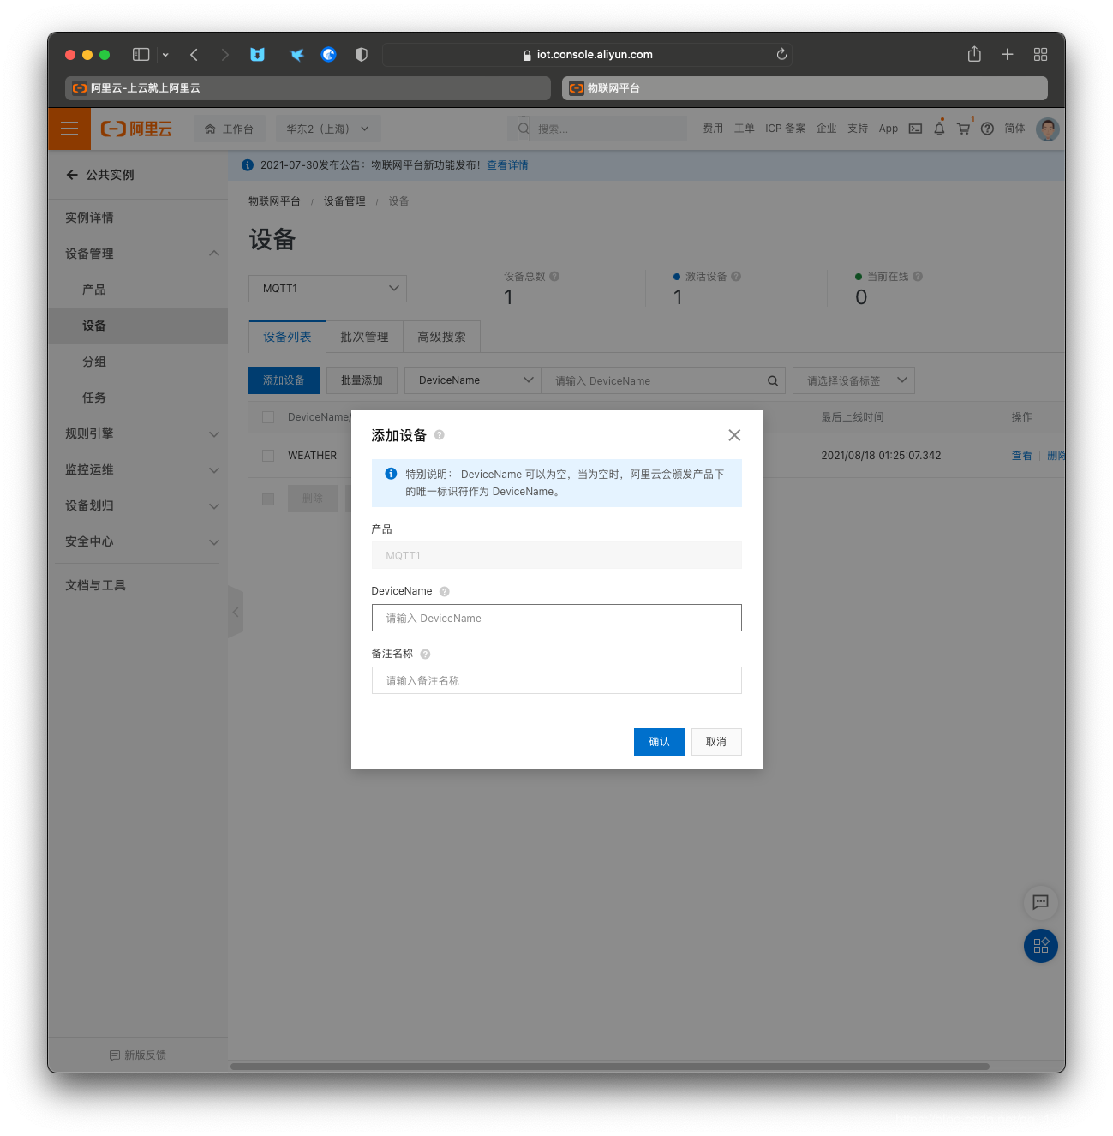Close the 添加设备 dialog
The width and height of the screenshot is (1113, 1136).
point(734,435)
